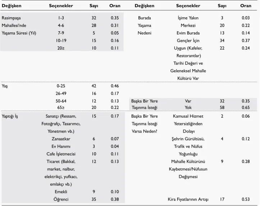The image size is (260, 206).
Task: Click the count 42 for ages 0-25
Action: click(x=94, y=86)
